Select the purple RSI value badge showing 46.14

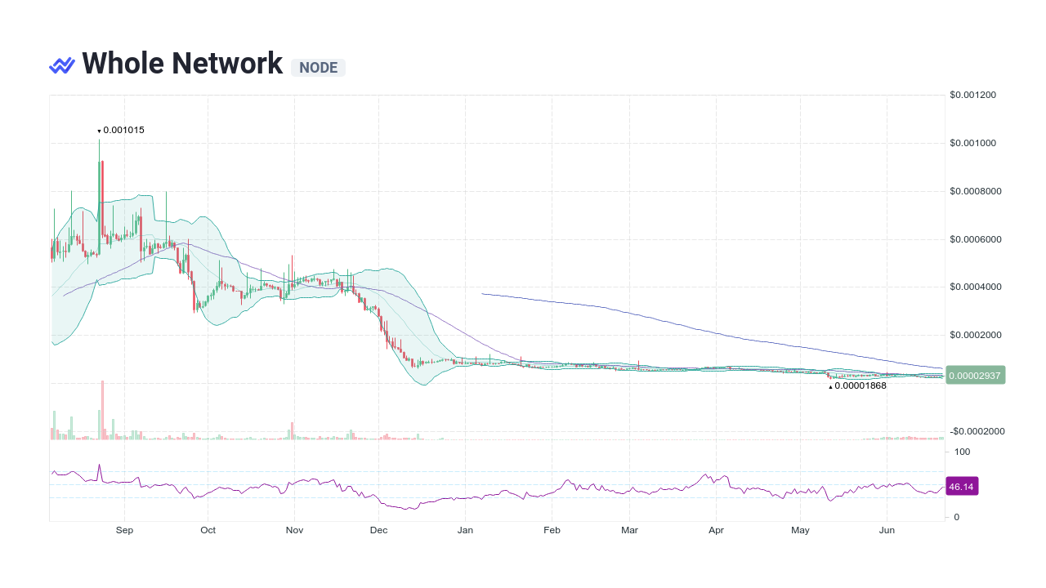pyautogui.click(x=962, y=486)
